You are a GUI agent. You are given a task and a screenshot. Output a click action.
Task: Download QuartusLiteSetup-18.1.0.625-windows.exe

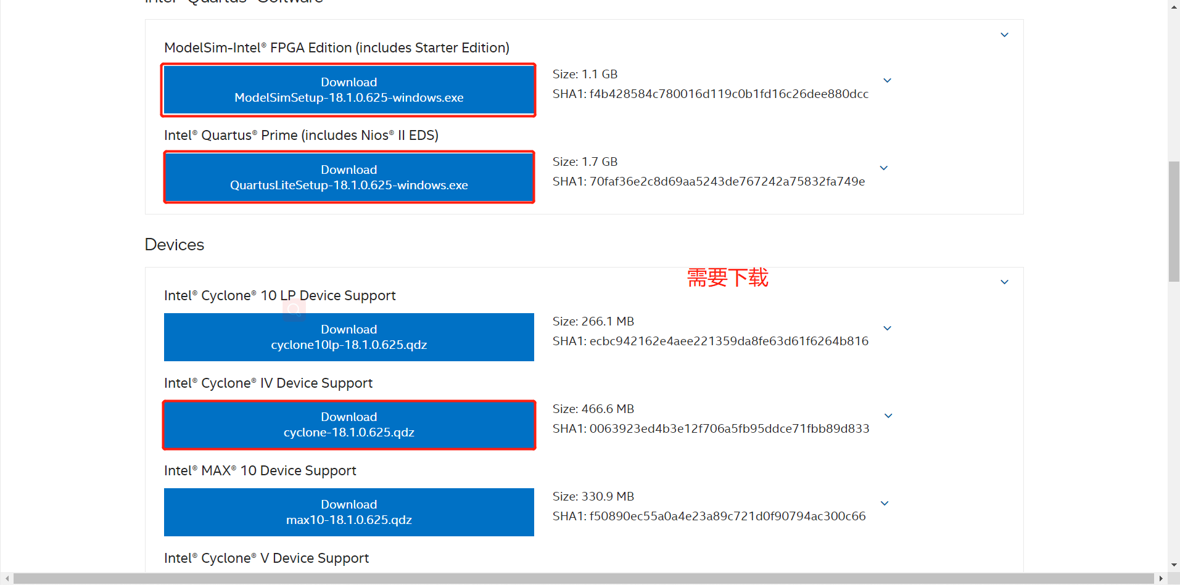click(349, 177)
